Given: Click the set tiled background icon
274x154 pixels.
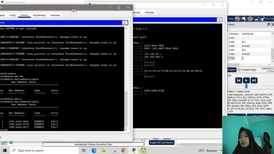Looking at the screenshot, I should click(256, 19).
